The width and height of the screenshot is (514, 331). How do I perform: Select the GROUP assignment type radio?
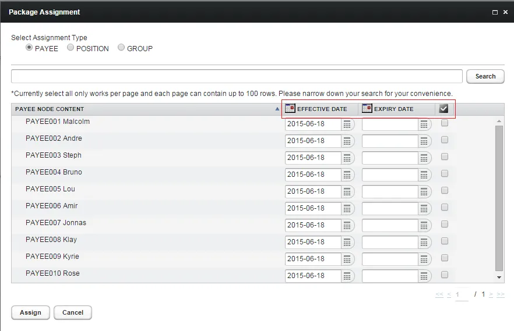click(x=121, y=48)
